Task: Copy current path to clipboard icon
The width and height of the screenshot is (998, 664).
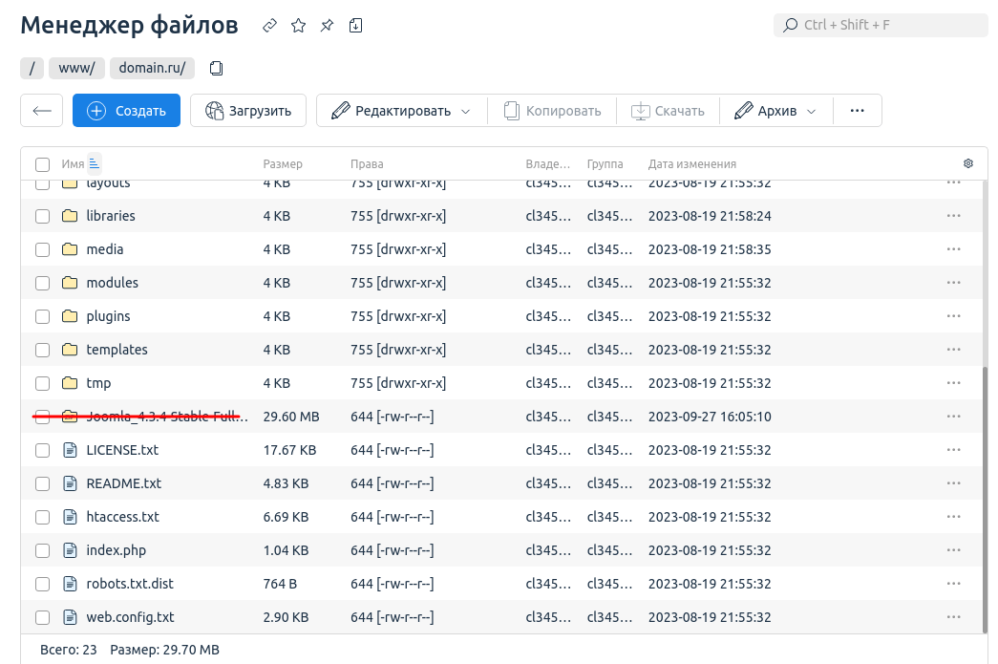Action: (x=217, y=68)
